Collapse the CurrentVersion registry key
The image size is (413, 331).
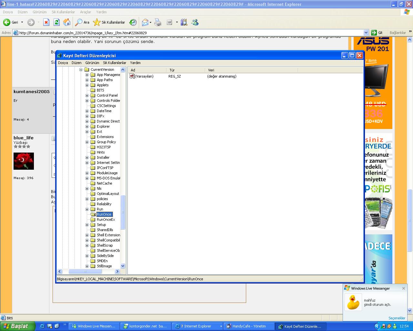[x=81, y=69]
